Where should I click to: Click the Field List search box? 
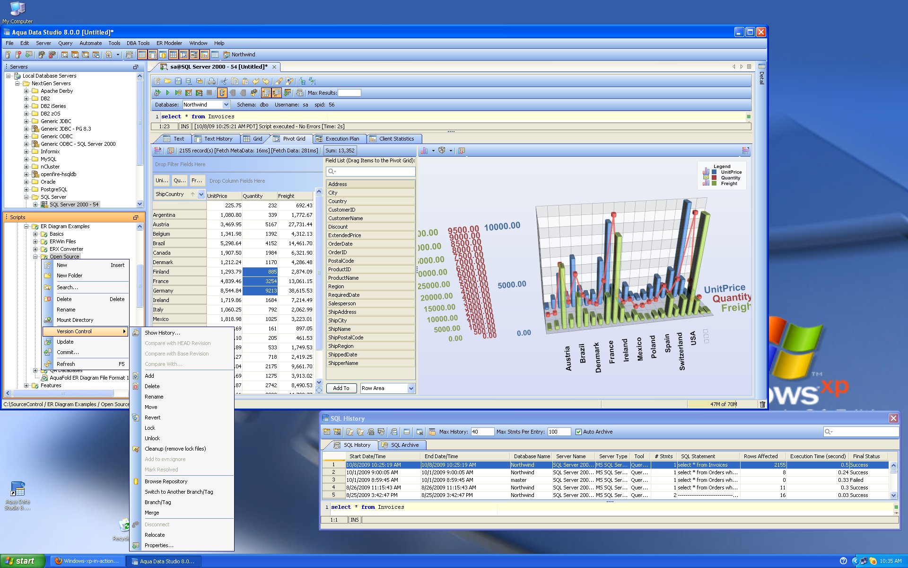coord(371,171)
